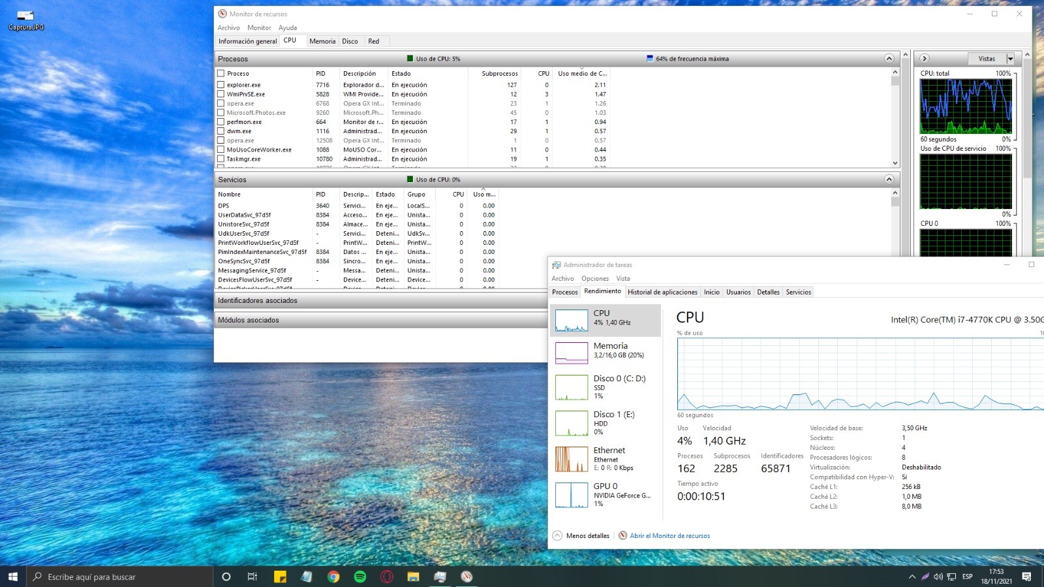Switch to Memoria tab in Resource Monitor
This screenshot has width=1044, height=587.
[x=322, y=41]
